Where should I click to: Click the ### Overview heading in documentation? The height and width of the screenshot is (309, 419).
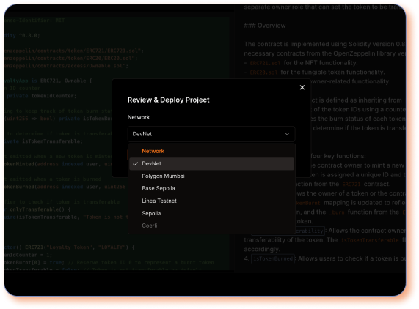click(265, 26)
